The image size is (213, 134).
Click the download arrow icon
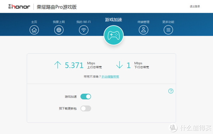point(119,65)
